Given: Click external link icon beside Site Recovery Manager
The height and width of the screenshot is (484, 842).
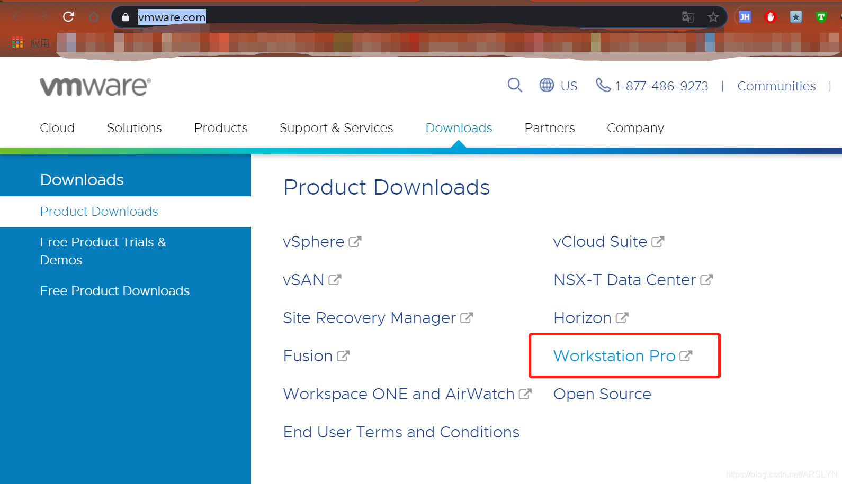Looking at the screenshot, I should click(x=467, y=318).
